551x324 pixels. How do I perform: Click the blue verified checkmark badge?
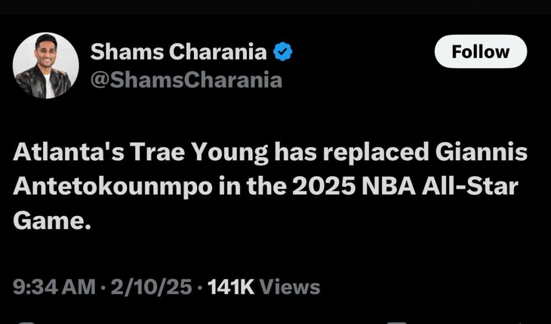283,52
